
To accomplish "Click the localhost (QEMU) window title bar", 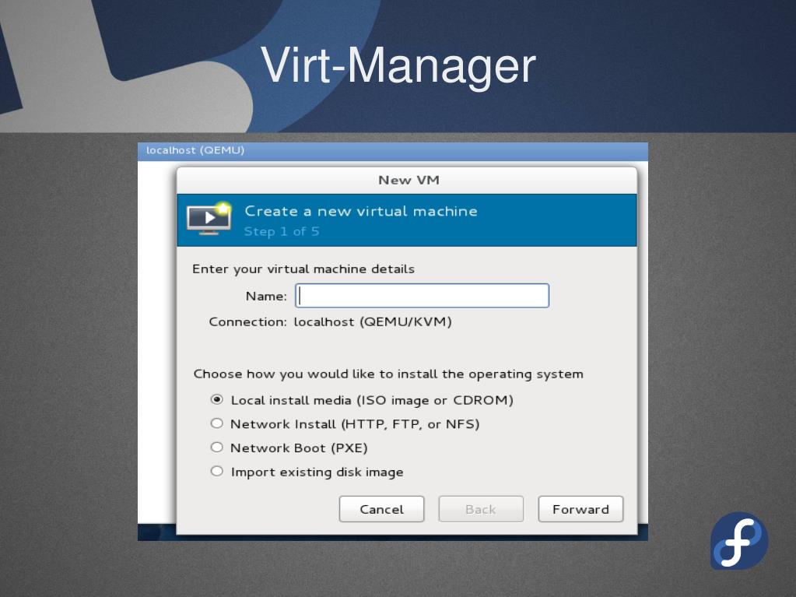I will click(x=392, y=151).
